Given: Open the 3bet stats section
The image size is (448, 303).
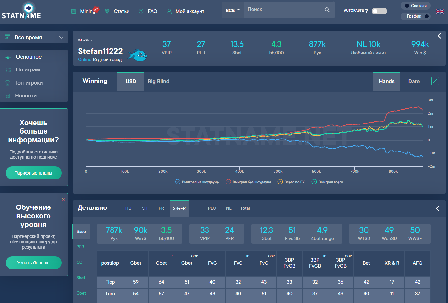Looking at the screenshot, I should click(81, 278).
